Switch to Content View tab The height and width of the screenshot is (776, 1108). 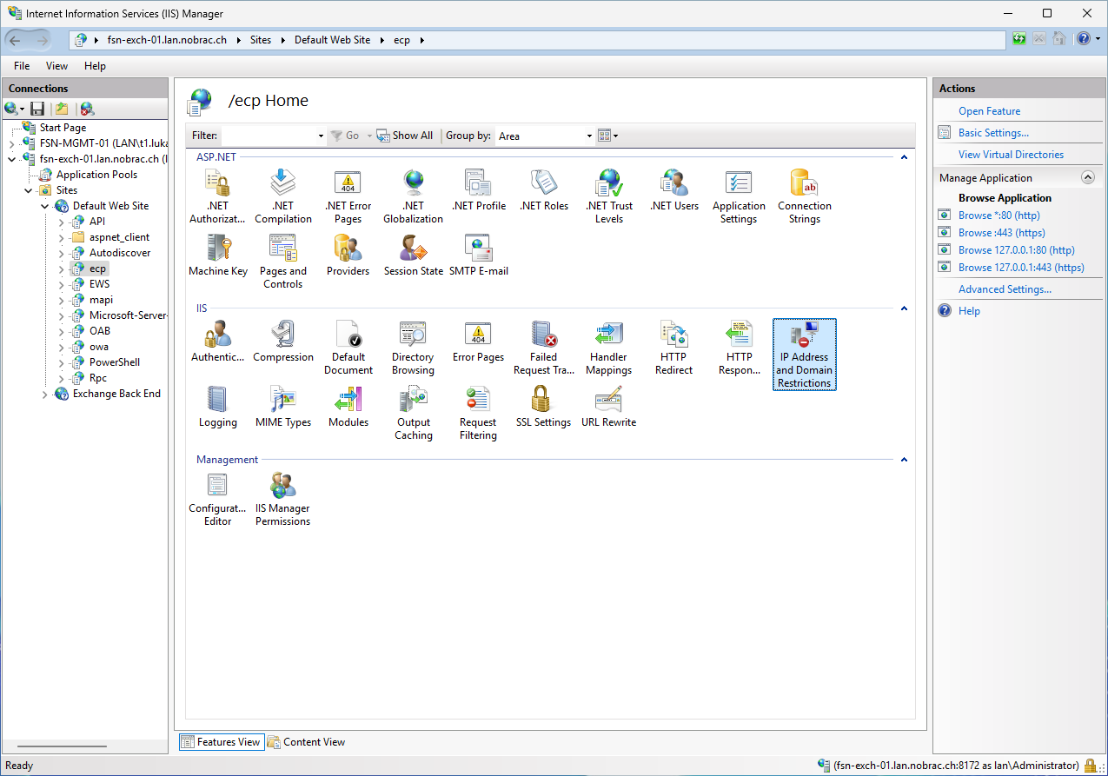pyautogui.click(x=307, y=742)
